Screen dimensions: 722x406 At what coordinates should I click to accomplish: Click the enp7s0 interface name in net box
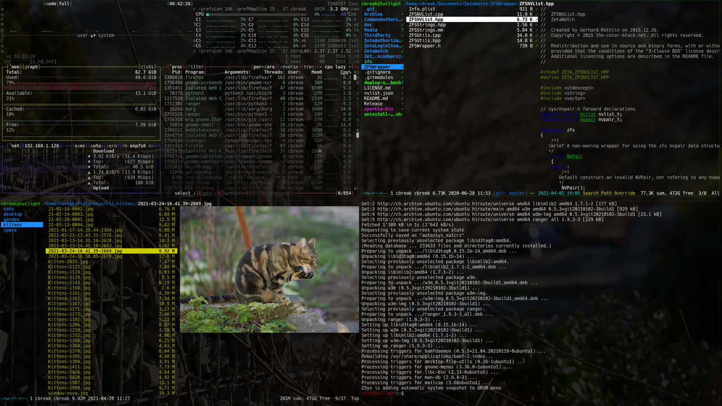click(x=137, y=145)
